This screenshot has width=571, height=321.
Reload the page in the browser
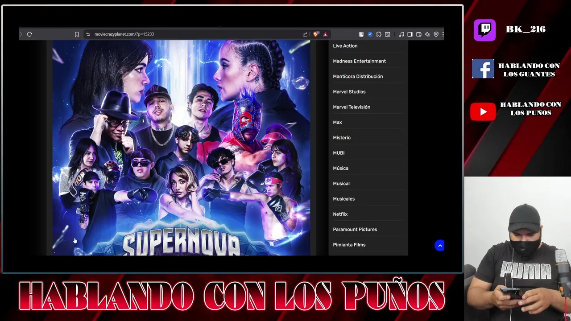[x=29, y=34]
